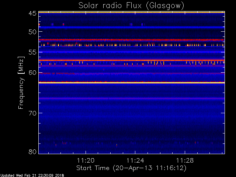Click the 11:24 time axis label
236x177 pixels.
[135, 160]
